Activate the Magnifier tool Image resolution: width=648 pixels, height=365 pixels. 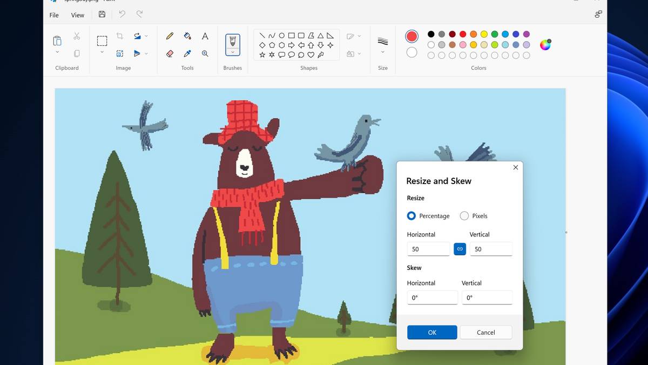tap(205, 54)
